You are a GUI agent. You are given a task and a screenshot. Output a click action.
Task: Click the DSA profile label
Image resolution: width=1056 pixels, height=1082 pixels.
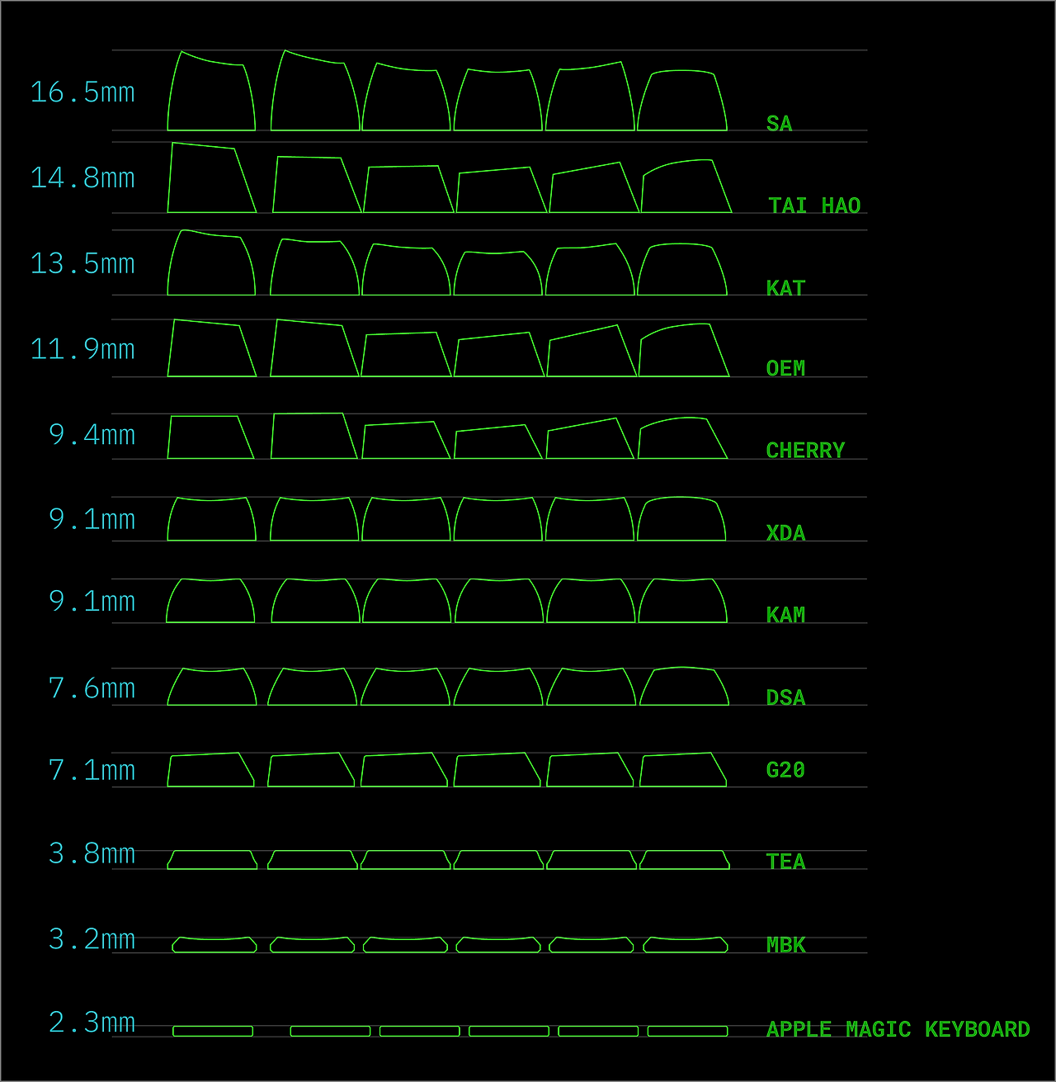pos(785,697)
